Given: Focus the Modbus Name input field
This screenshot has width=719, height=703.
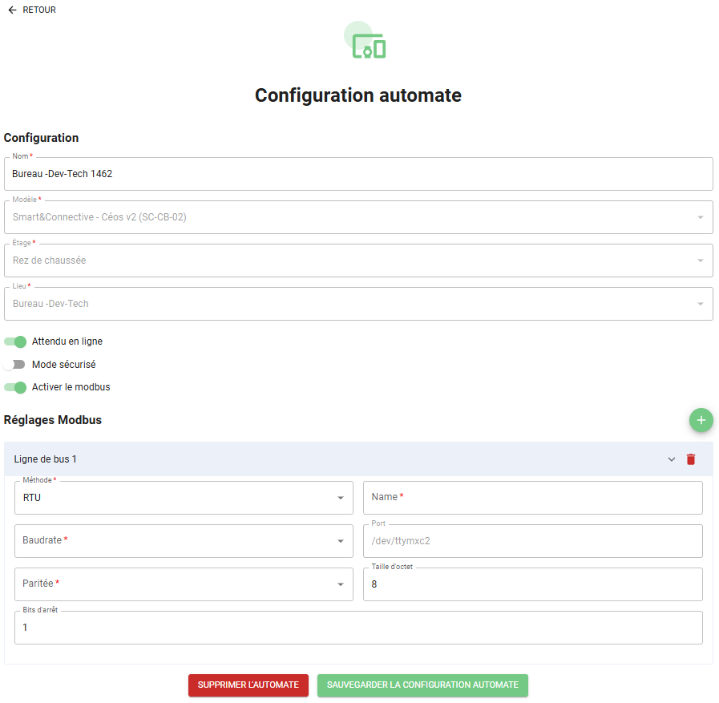Looking at the screenshot, I should tap(532, 498).
